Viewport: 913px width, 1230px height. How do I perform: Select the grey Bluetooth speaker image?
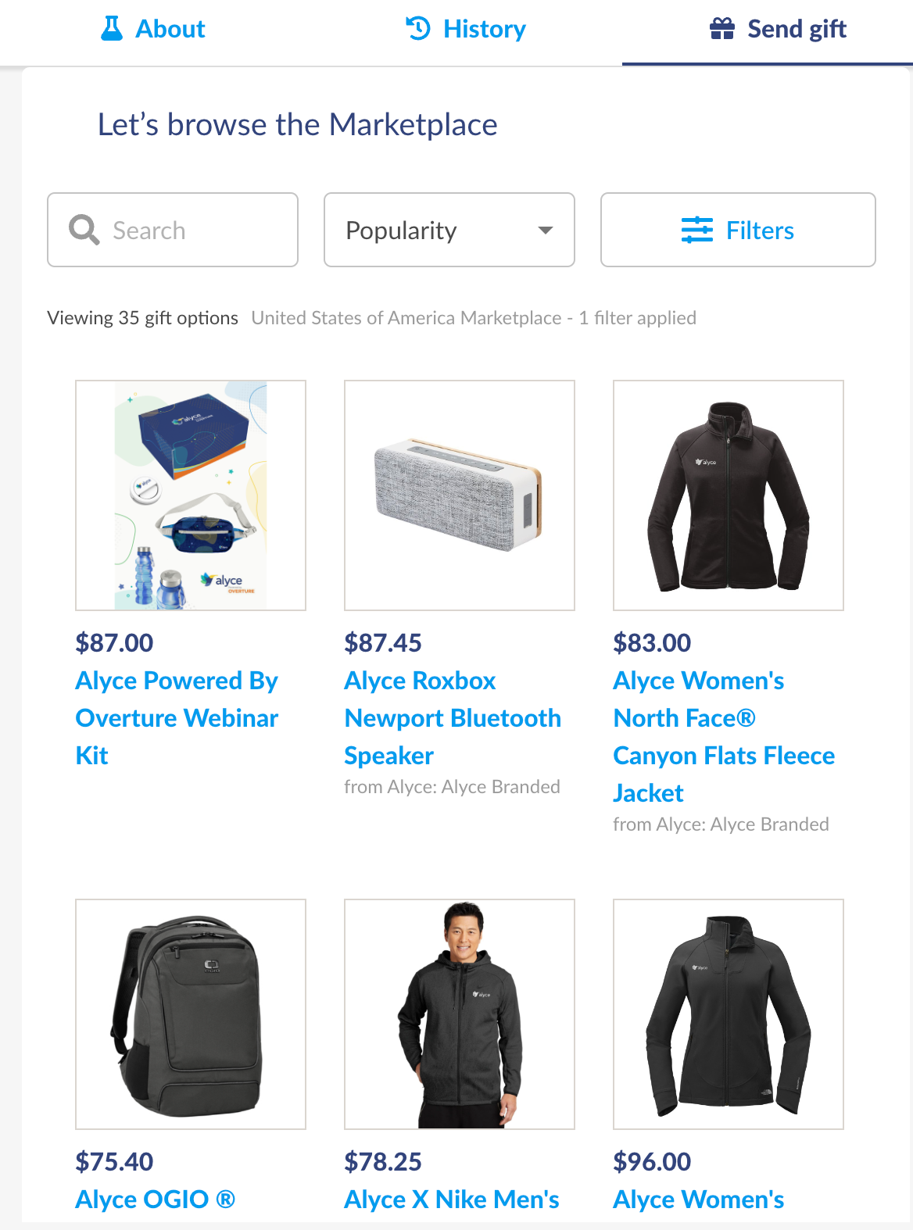tap(460, 495)
